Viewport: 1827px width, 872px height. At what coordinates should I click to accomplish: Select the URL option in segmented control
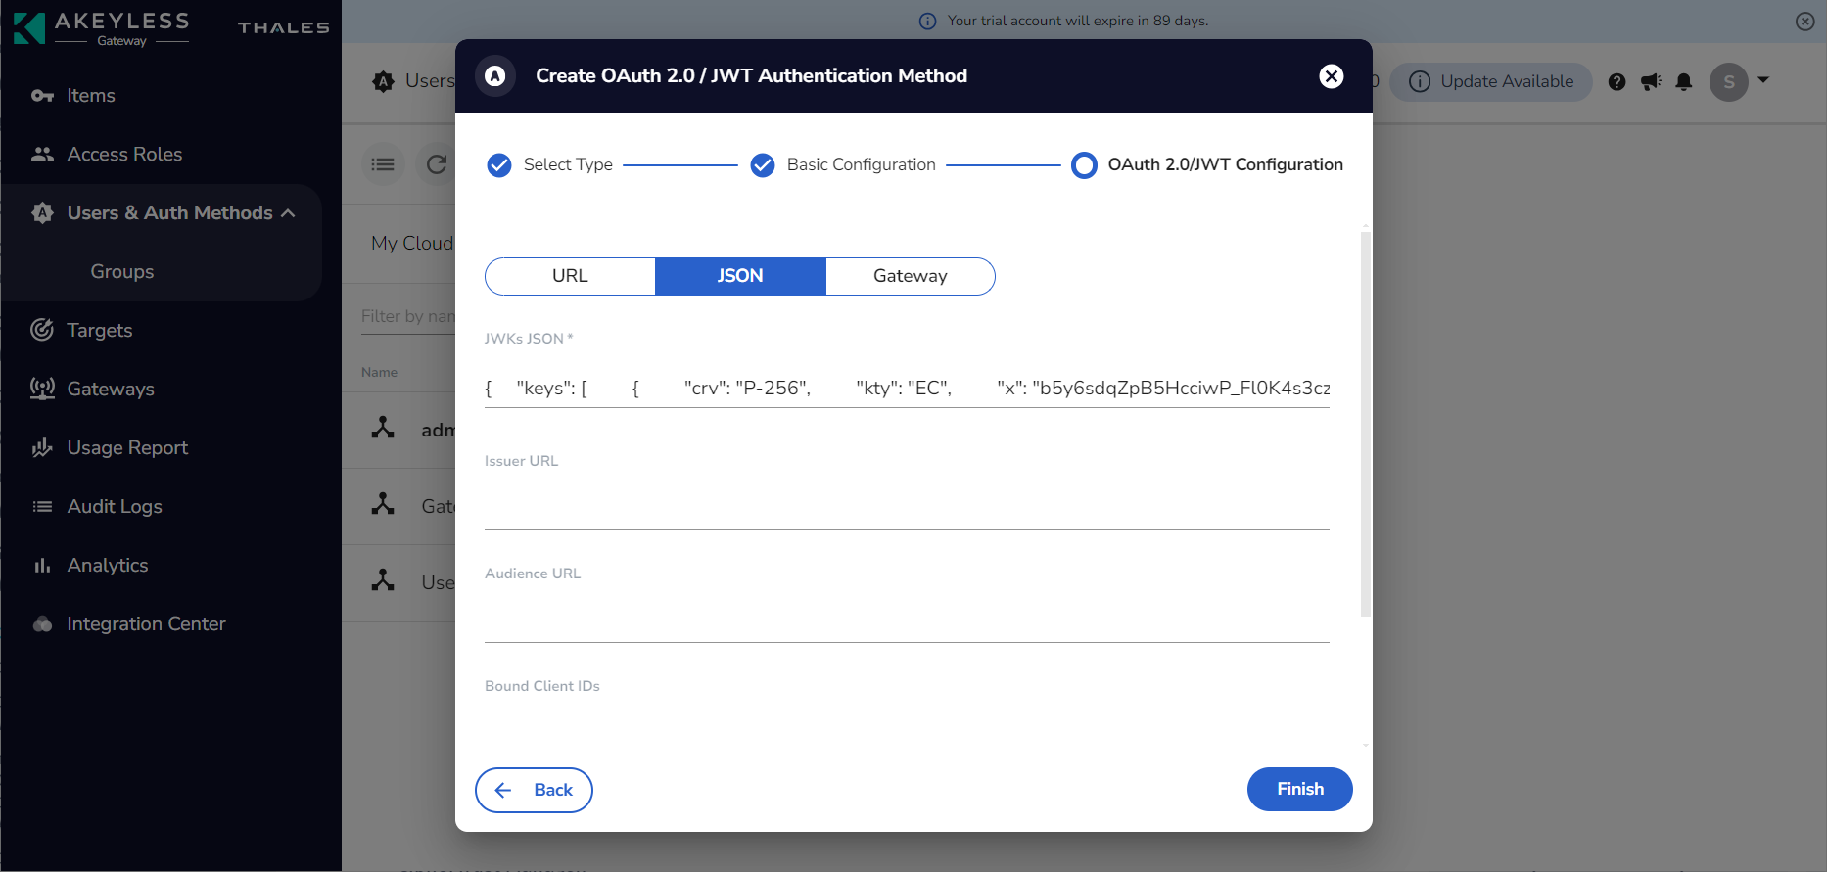(570, 276)
